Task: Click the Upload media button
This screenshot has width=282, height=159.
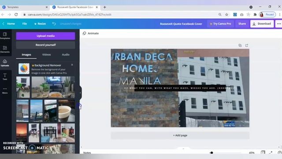Action: [x=45, y=36]
